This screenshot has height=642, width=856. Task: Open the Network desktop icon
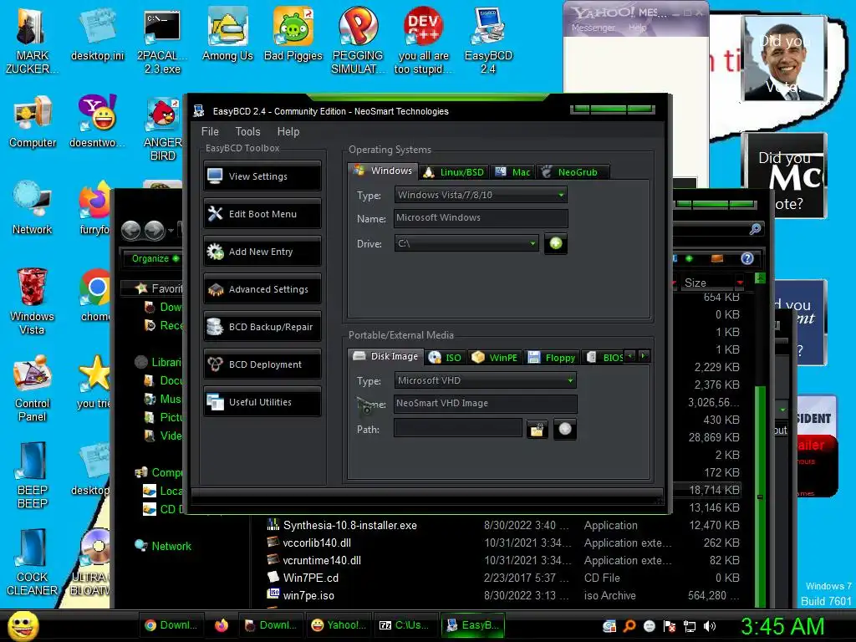33,208
